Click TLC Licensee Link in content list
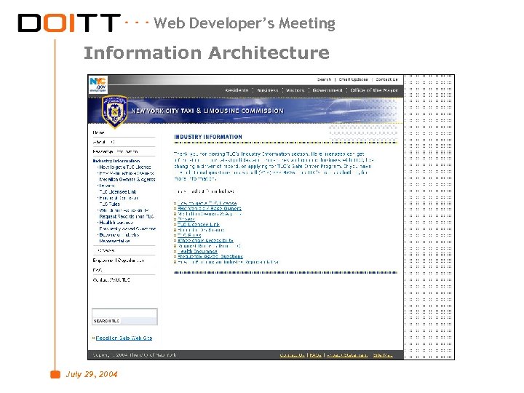Viewport: 524px width, 393px height. pos(199,225)
